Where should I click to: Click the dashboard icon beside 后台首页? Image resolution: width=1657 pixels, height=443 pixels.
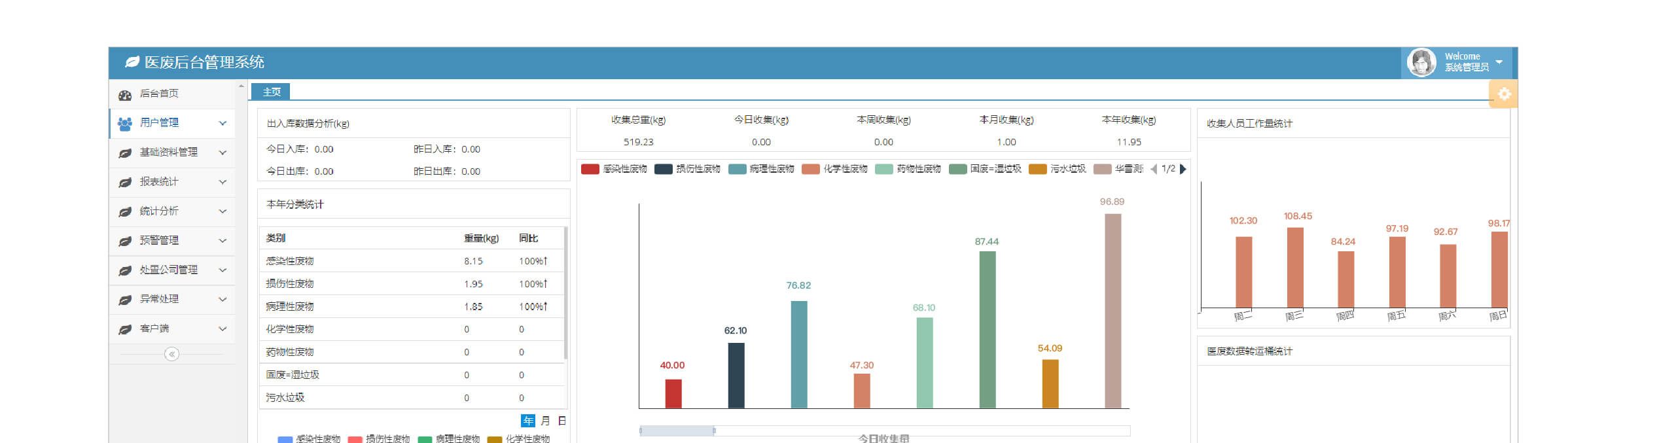tap(125, 95)
